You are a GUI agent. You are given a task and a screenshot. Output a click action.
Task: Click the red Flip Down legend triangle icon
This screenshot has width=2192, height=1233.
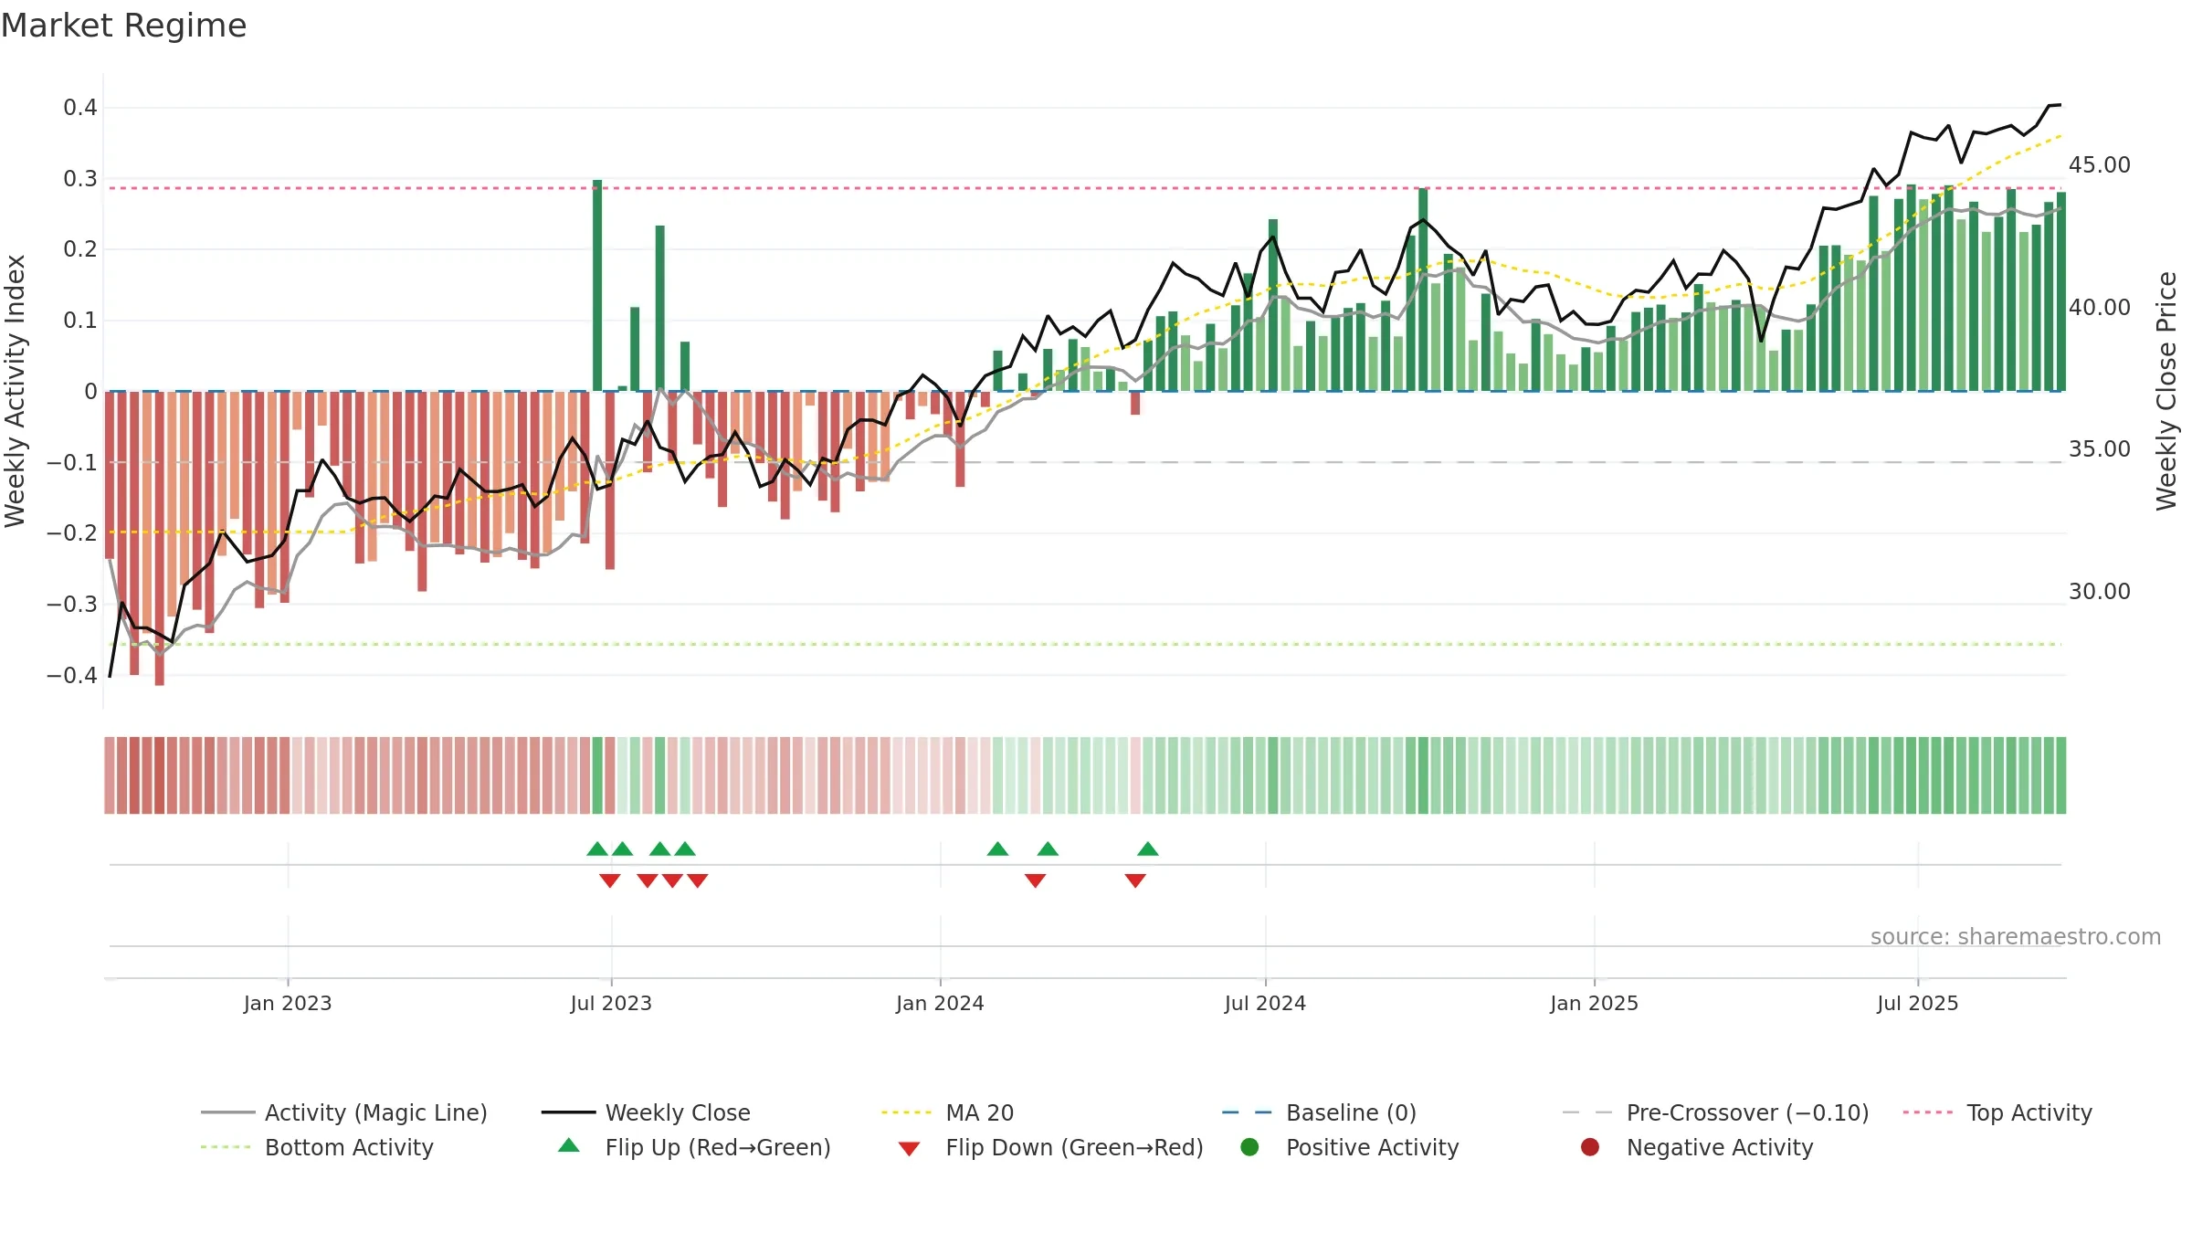point(909,1149)
